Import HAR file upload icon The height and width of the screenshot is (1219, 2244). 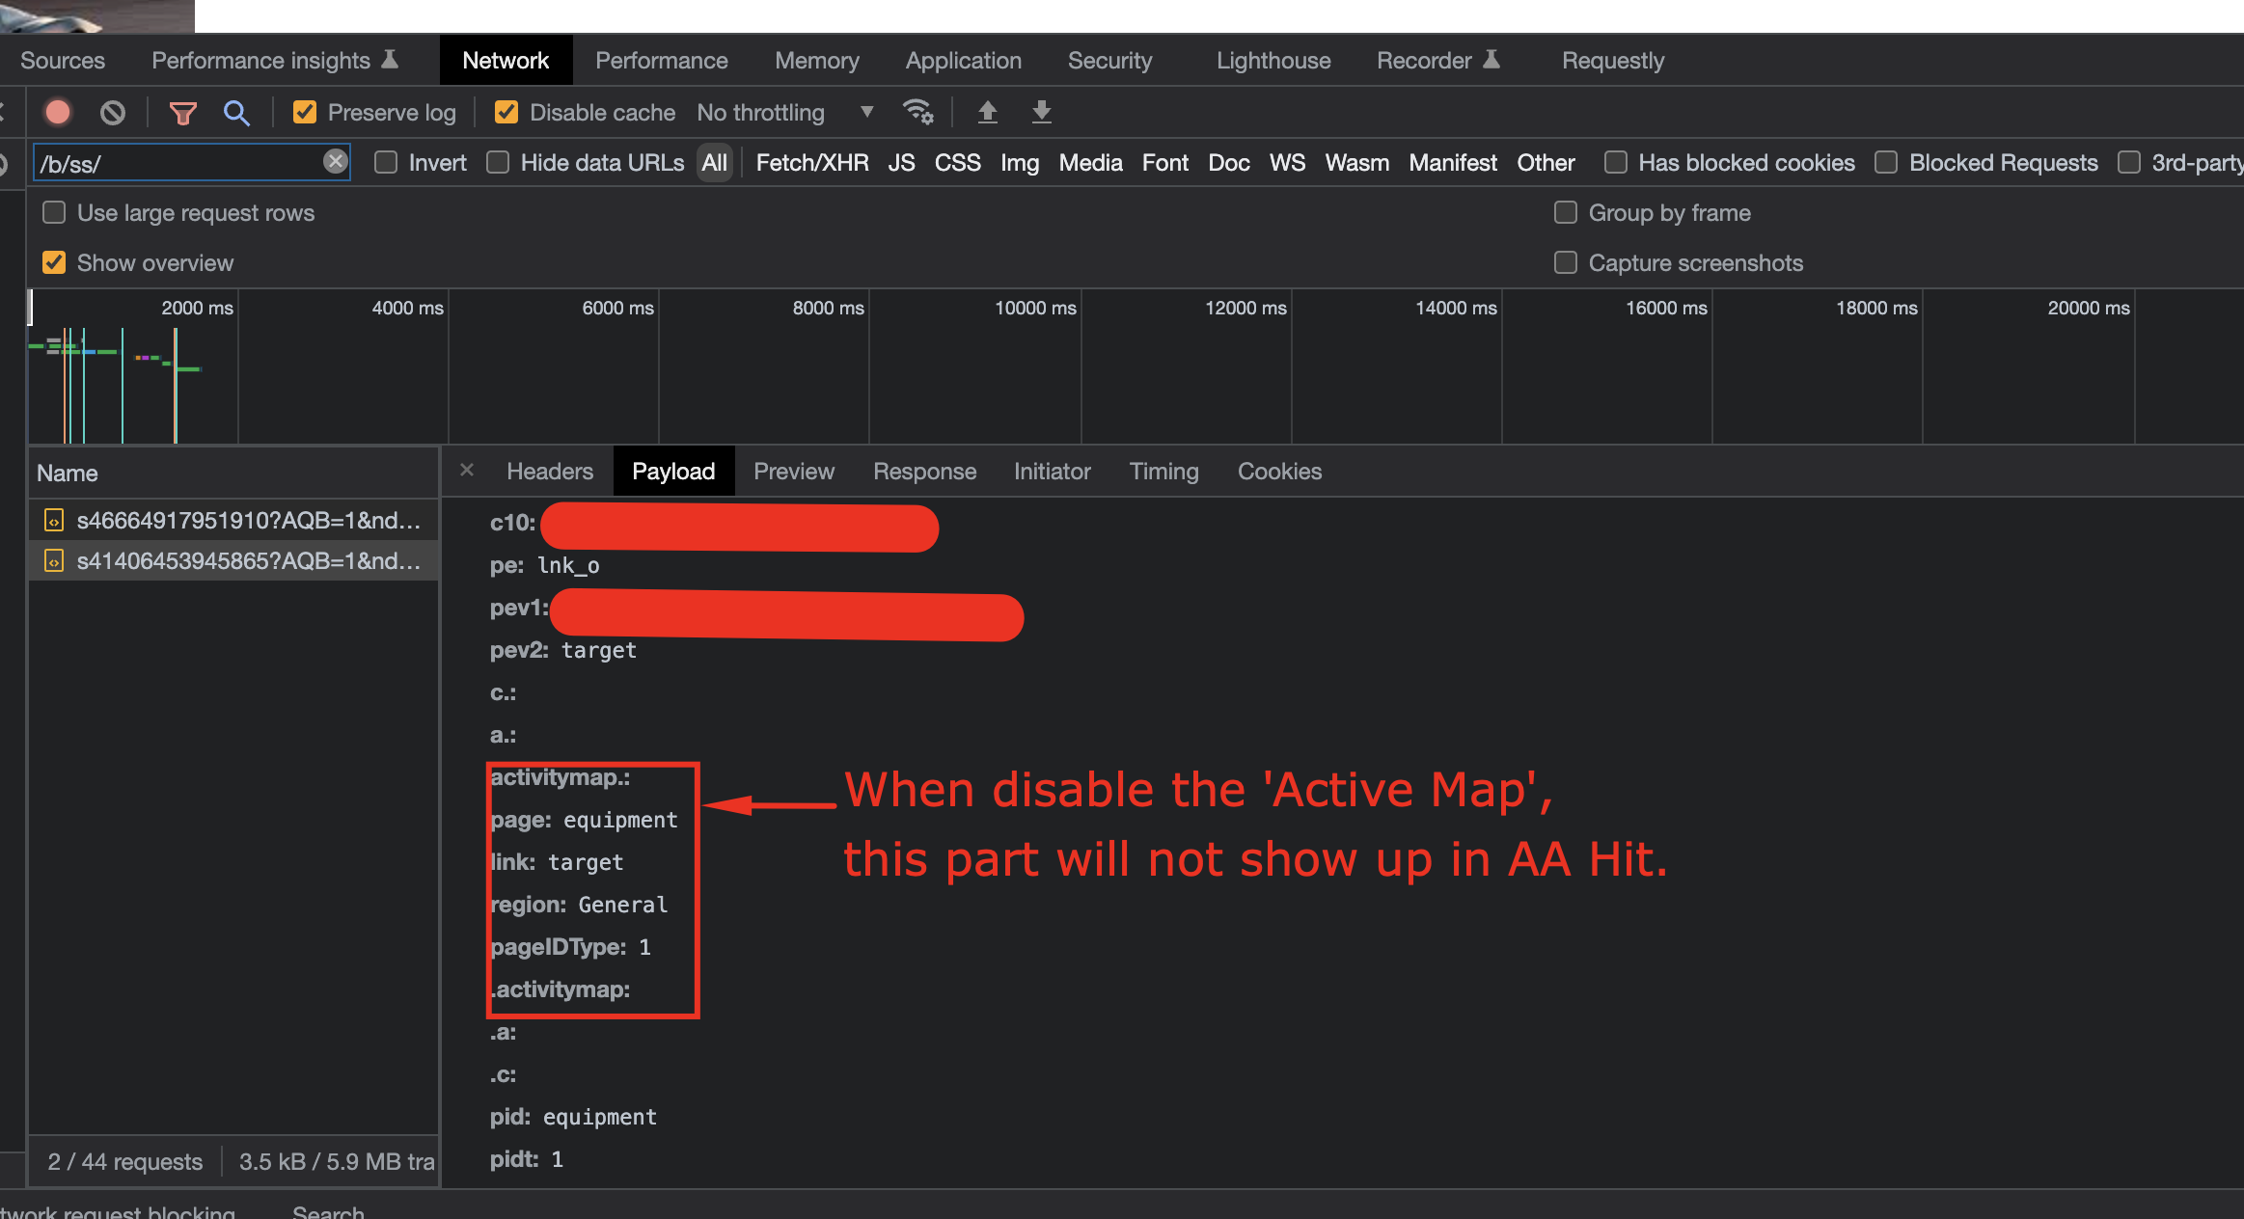pos(987,113)
